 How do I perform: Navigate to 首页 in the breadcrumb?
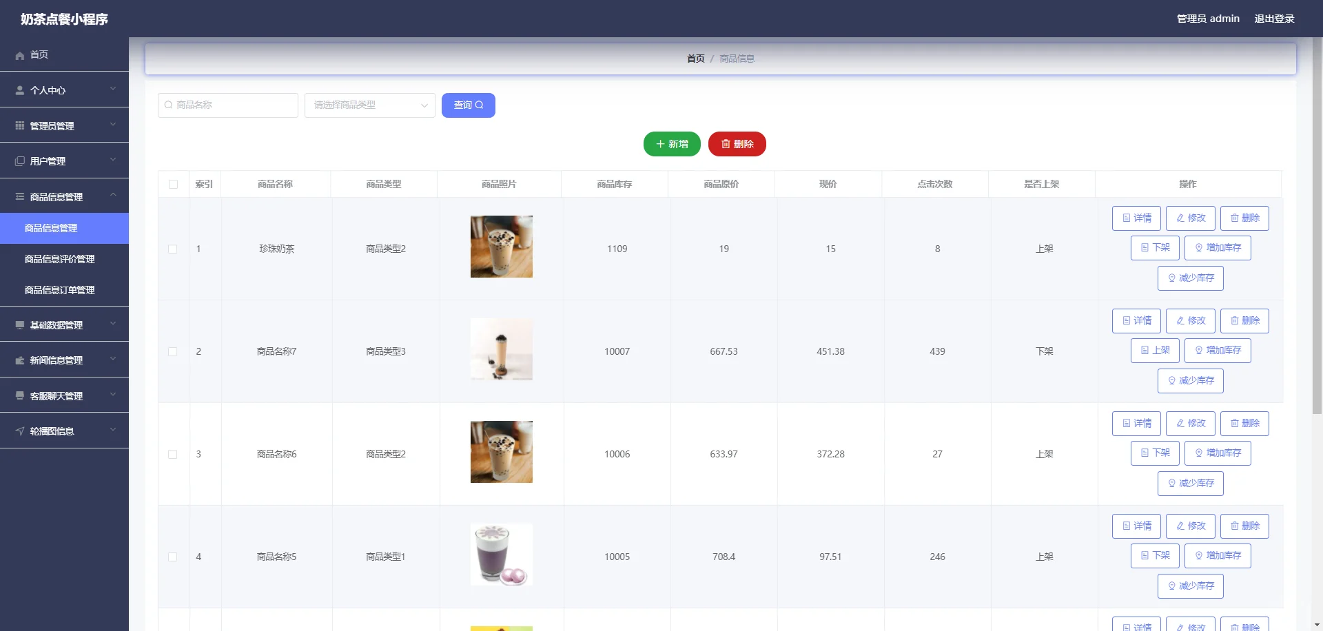coord(695,59)
